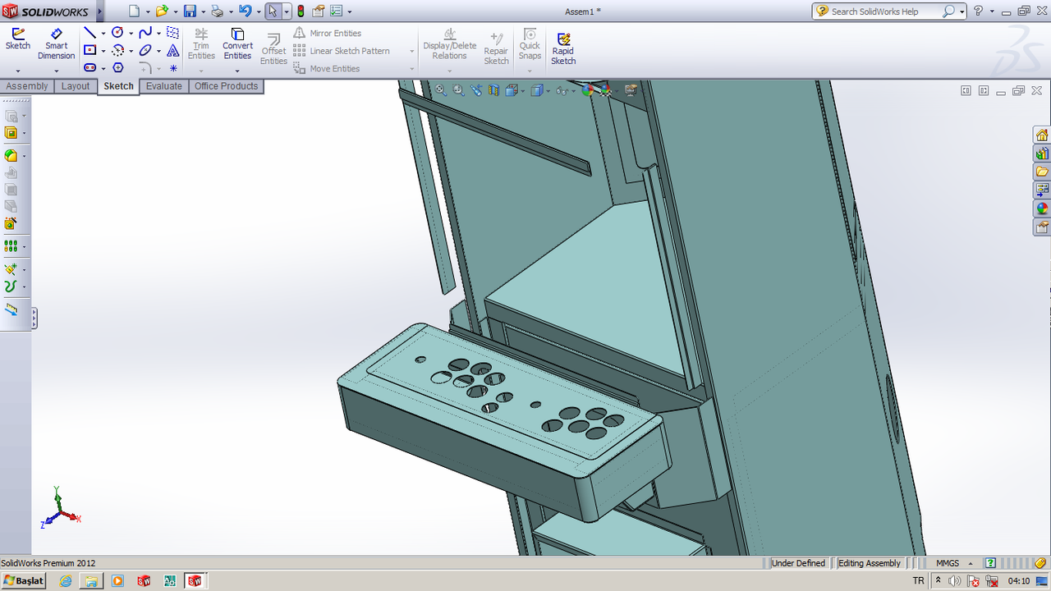
Task: Click Zoom to Area icon
Action: (459, 90)
